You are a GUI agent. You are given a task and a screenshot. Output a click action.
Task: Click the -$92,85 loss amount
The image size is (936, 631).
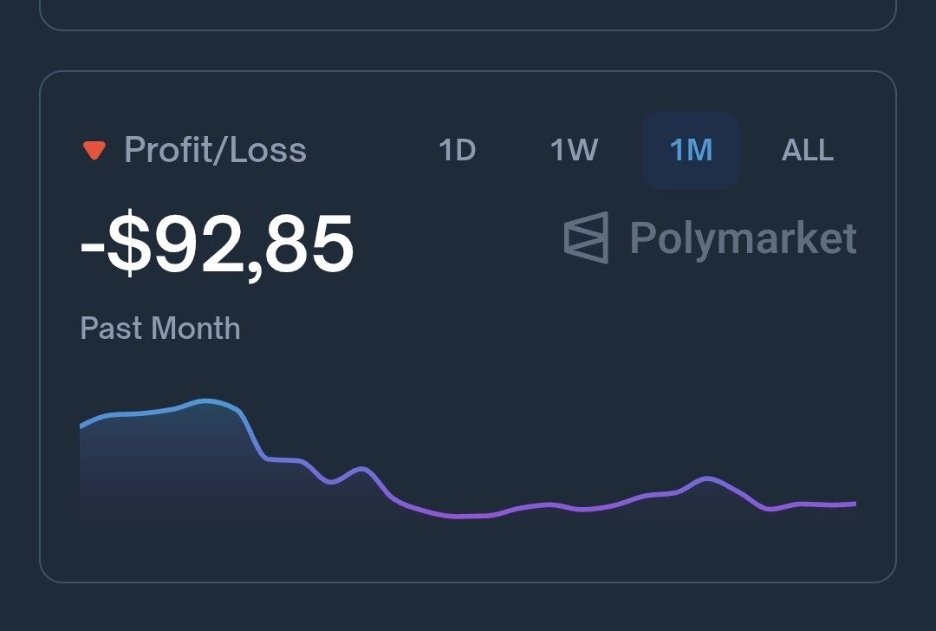[x=217, y=244]
